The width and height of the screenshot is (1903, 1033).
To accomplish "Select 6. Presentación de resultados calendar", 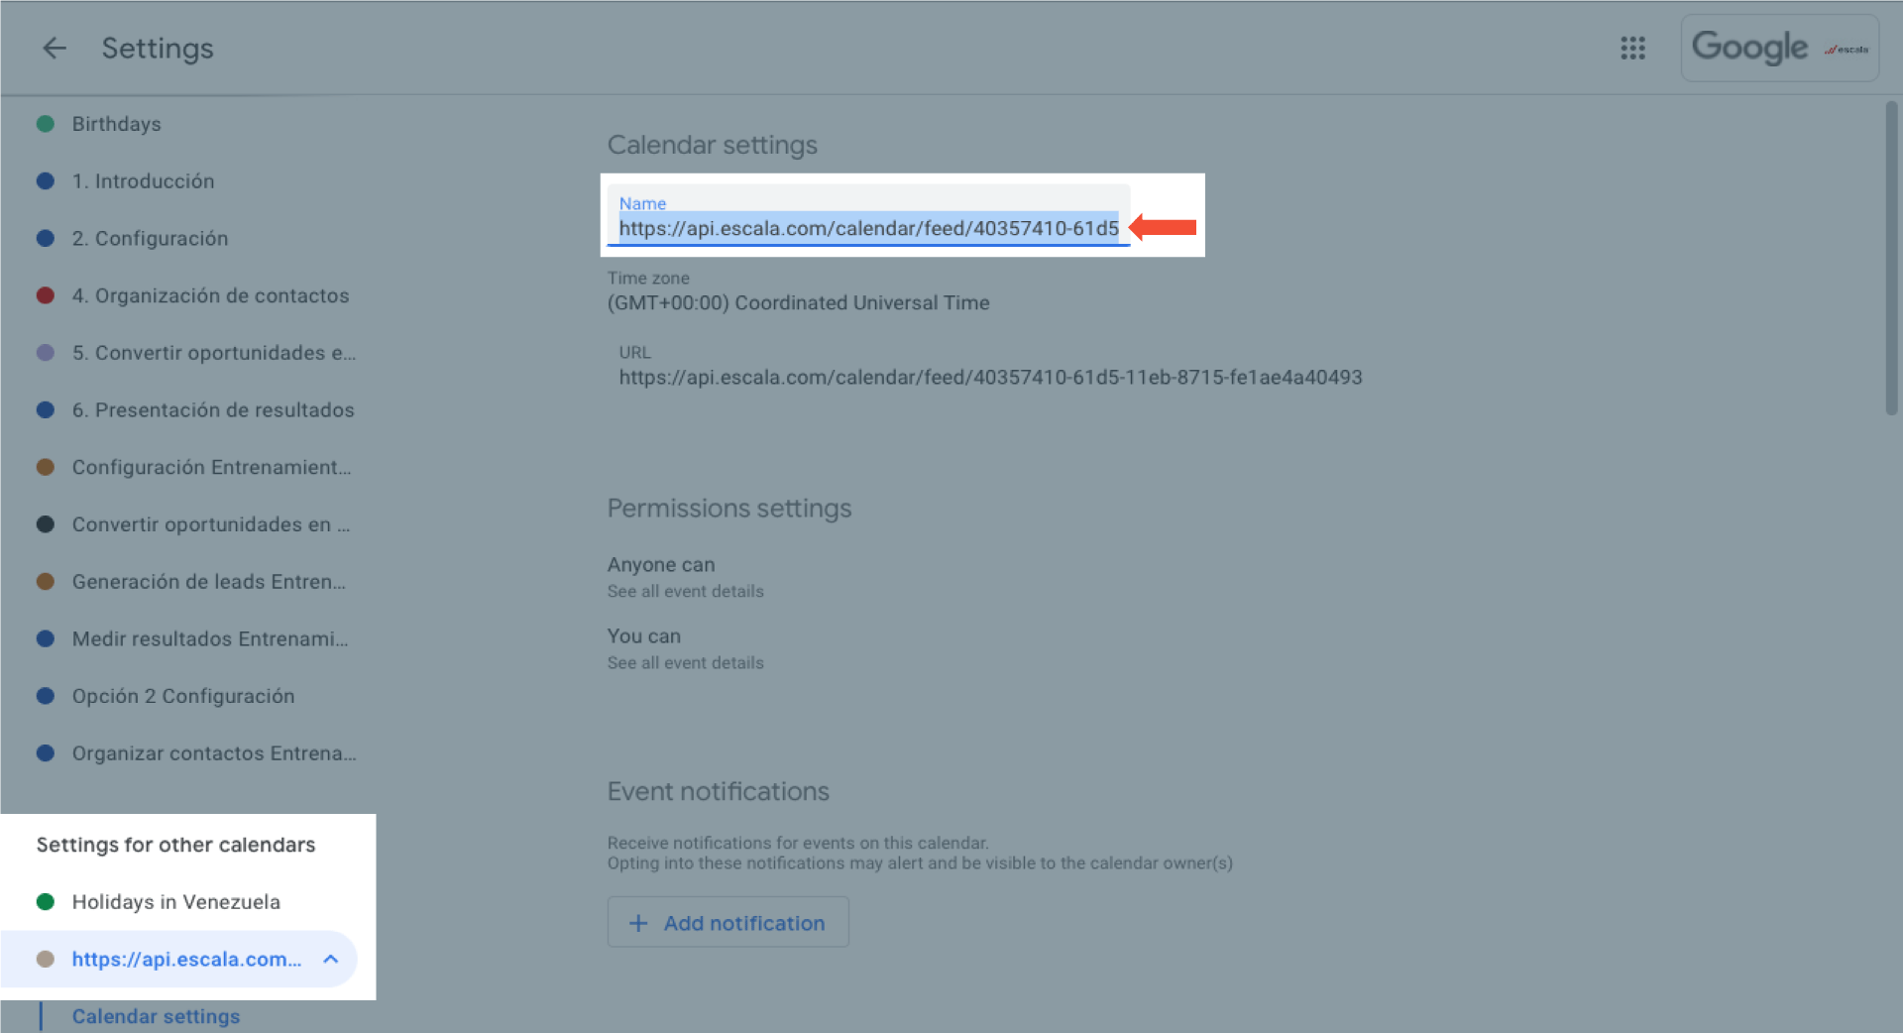I will (212, 410).
